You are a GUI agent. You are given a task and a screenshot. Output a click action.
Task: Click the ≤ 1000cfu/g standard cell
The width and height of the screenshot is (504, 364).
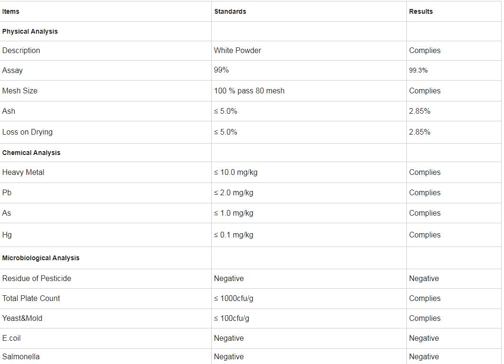[x=234, y=299]
